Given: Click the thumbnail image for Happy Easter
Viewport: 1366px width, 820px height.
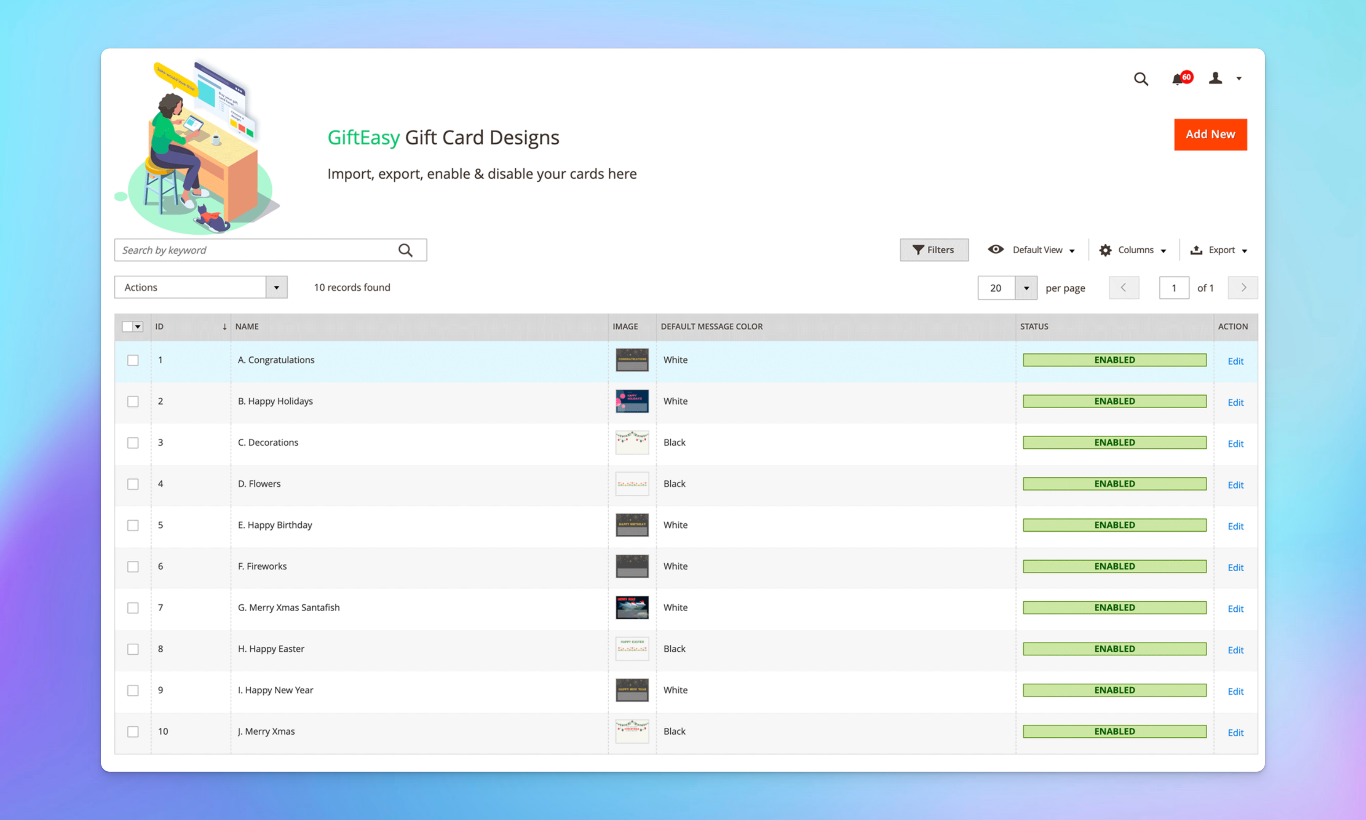Looking at the screenshot, I should pyautogui.click(x=631, y=648).
